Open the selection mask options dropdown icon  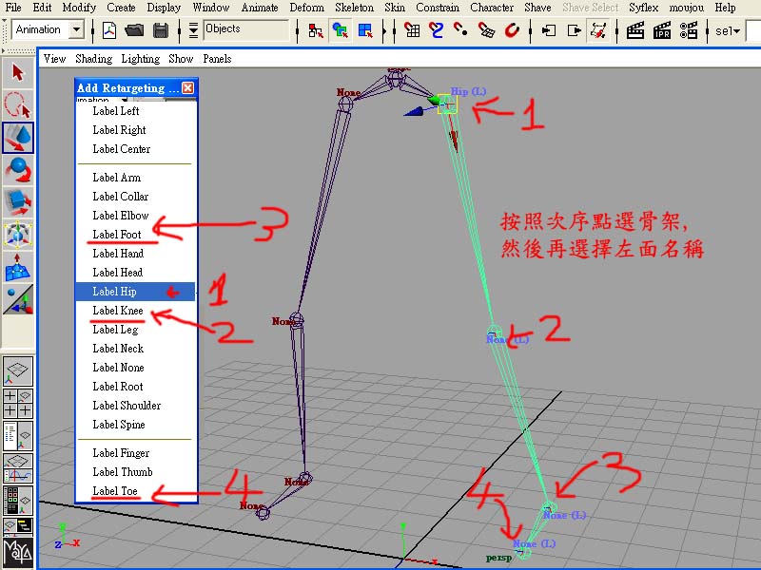[x=193, y=30]
